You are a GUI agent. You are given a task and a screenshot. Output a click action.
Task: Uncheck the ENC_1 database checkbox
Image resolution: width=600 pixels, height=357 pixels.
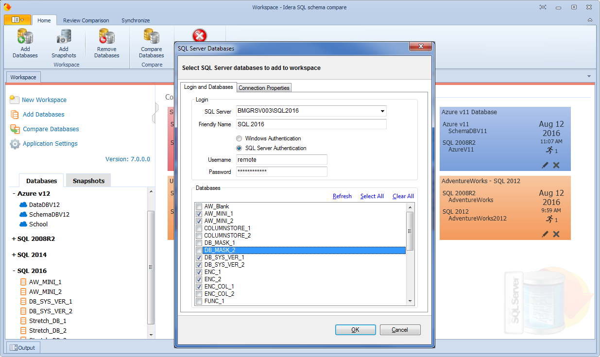point(199,272)
